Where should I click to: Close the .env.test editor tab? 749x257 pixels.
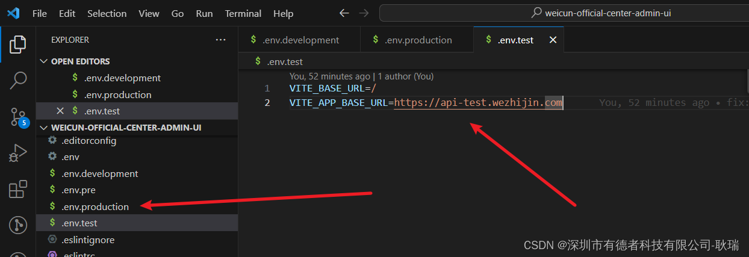pos(553,40)
